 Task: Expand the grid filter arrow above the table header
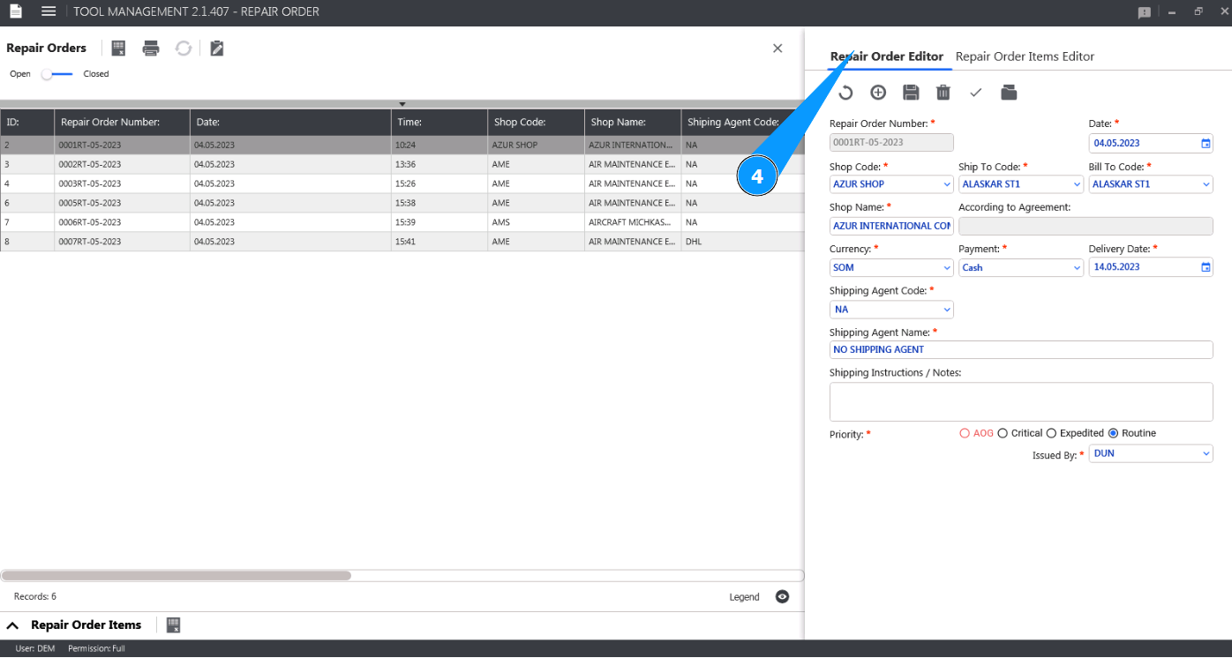402,104
